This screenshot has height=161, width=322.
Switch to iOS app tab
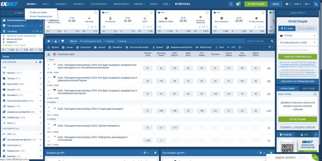click(304, 135)
